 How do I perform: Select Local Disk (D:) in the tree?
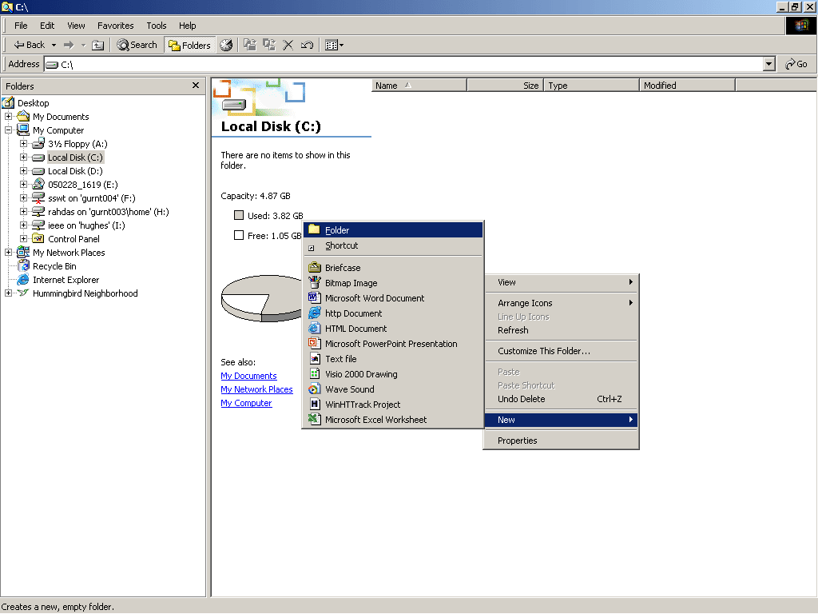(74, 170)
